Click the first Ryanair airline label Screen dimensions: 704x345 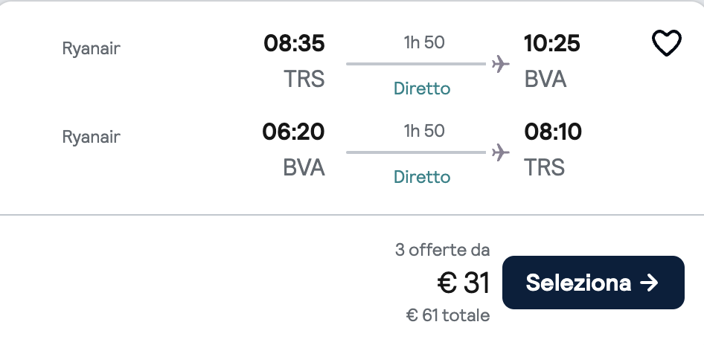point(91,48)
